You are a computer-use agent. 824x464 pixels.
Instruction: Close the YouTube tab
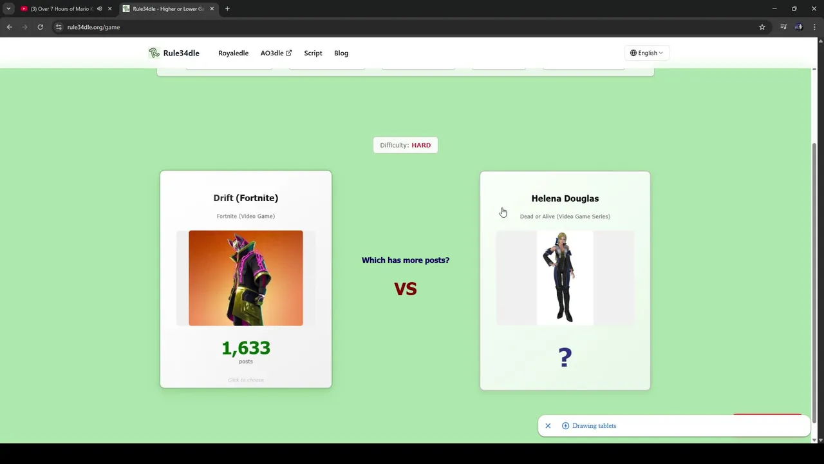pos(109,9)
